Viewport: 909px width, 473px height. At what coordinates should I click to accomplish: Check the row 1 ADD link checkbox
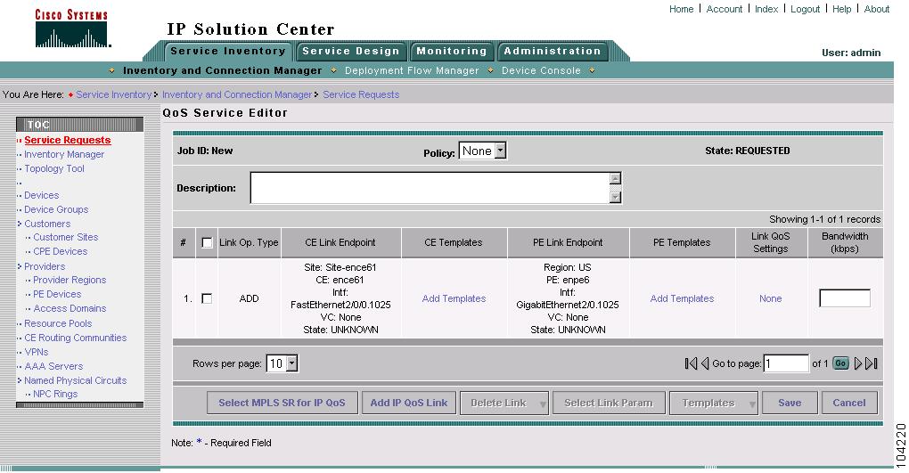(x=207, y=298)
